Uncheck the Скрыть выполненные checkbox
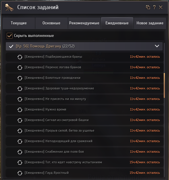The height and width of the screenshot is (180, 169). tap(10, 36)
